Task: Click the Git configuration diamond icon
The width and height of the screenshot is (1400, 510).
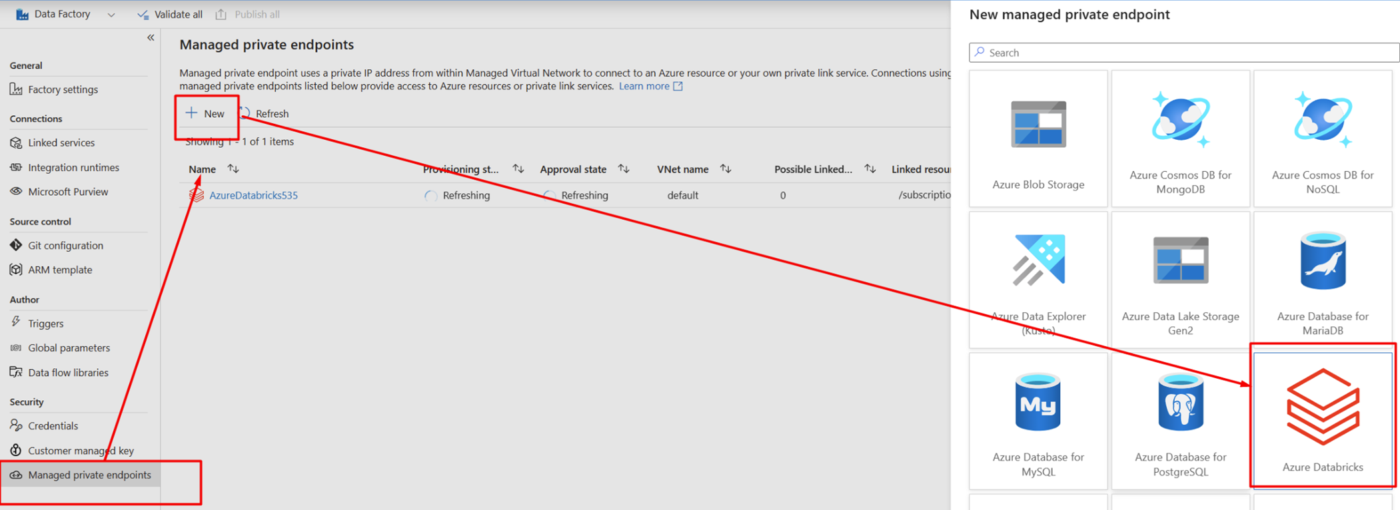Action: [16, 245]
